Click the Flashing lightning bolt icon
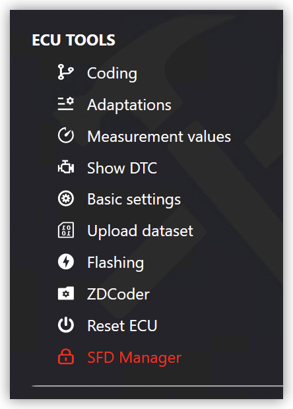The height and width of the screenshot is (409, 293). 66,262
